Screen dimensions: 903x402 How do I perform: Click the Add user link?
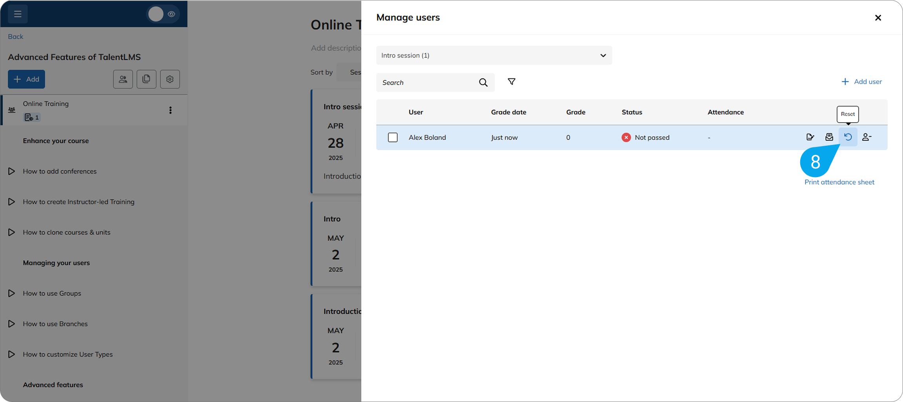[x=861, y=81]
